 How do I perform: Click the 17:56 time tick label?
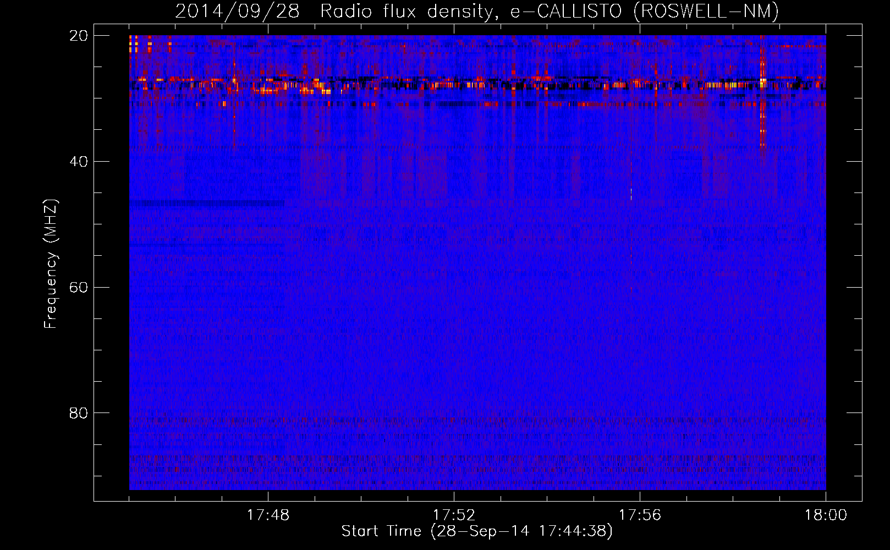point(640,515)
